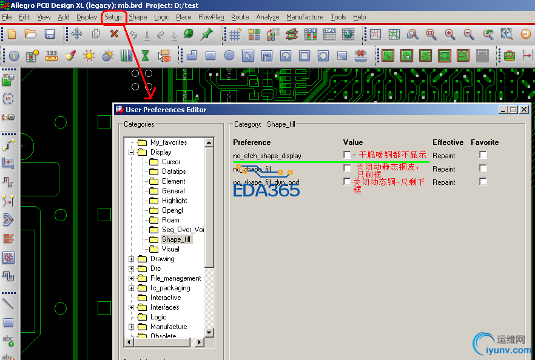535x360 pixels.
Task: Expand the Interfaces category
Action: point(132,307)
